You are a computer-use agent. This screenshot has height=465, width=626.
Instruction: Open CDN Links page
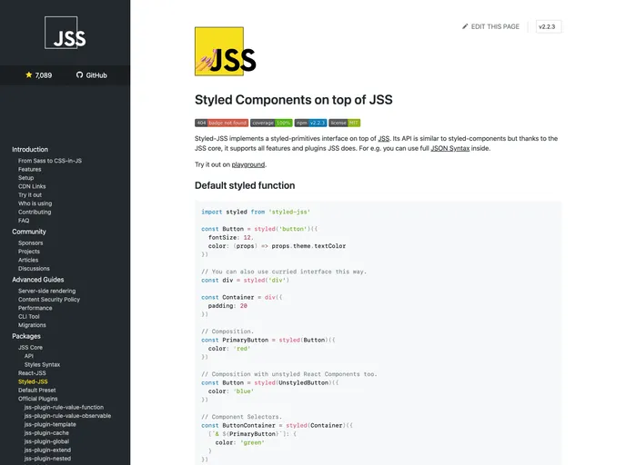click(32, 186)
